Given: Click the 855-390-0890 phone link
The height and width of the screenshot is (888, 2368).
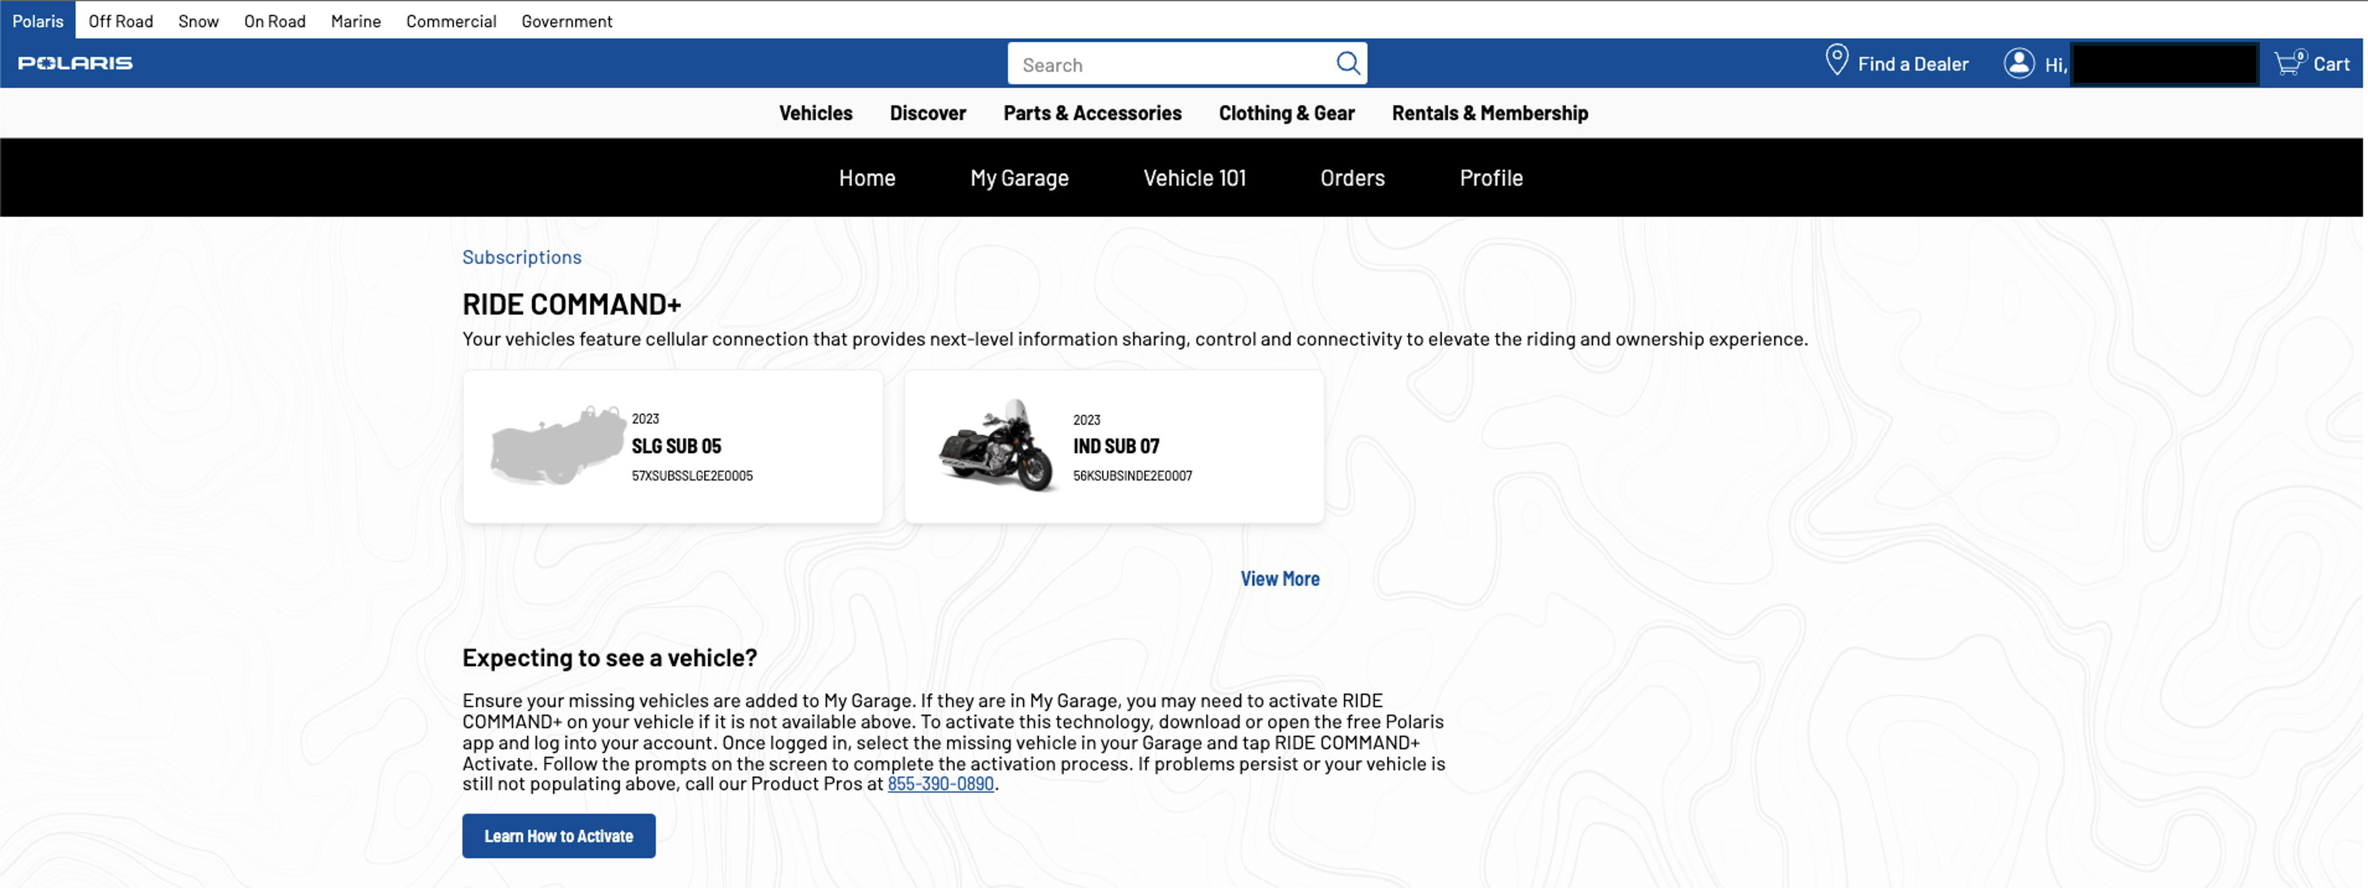Looking at the screenshot, I should (x=940, y=783).
